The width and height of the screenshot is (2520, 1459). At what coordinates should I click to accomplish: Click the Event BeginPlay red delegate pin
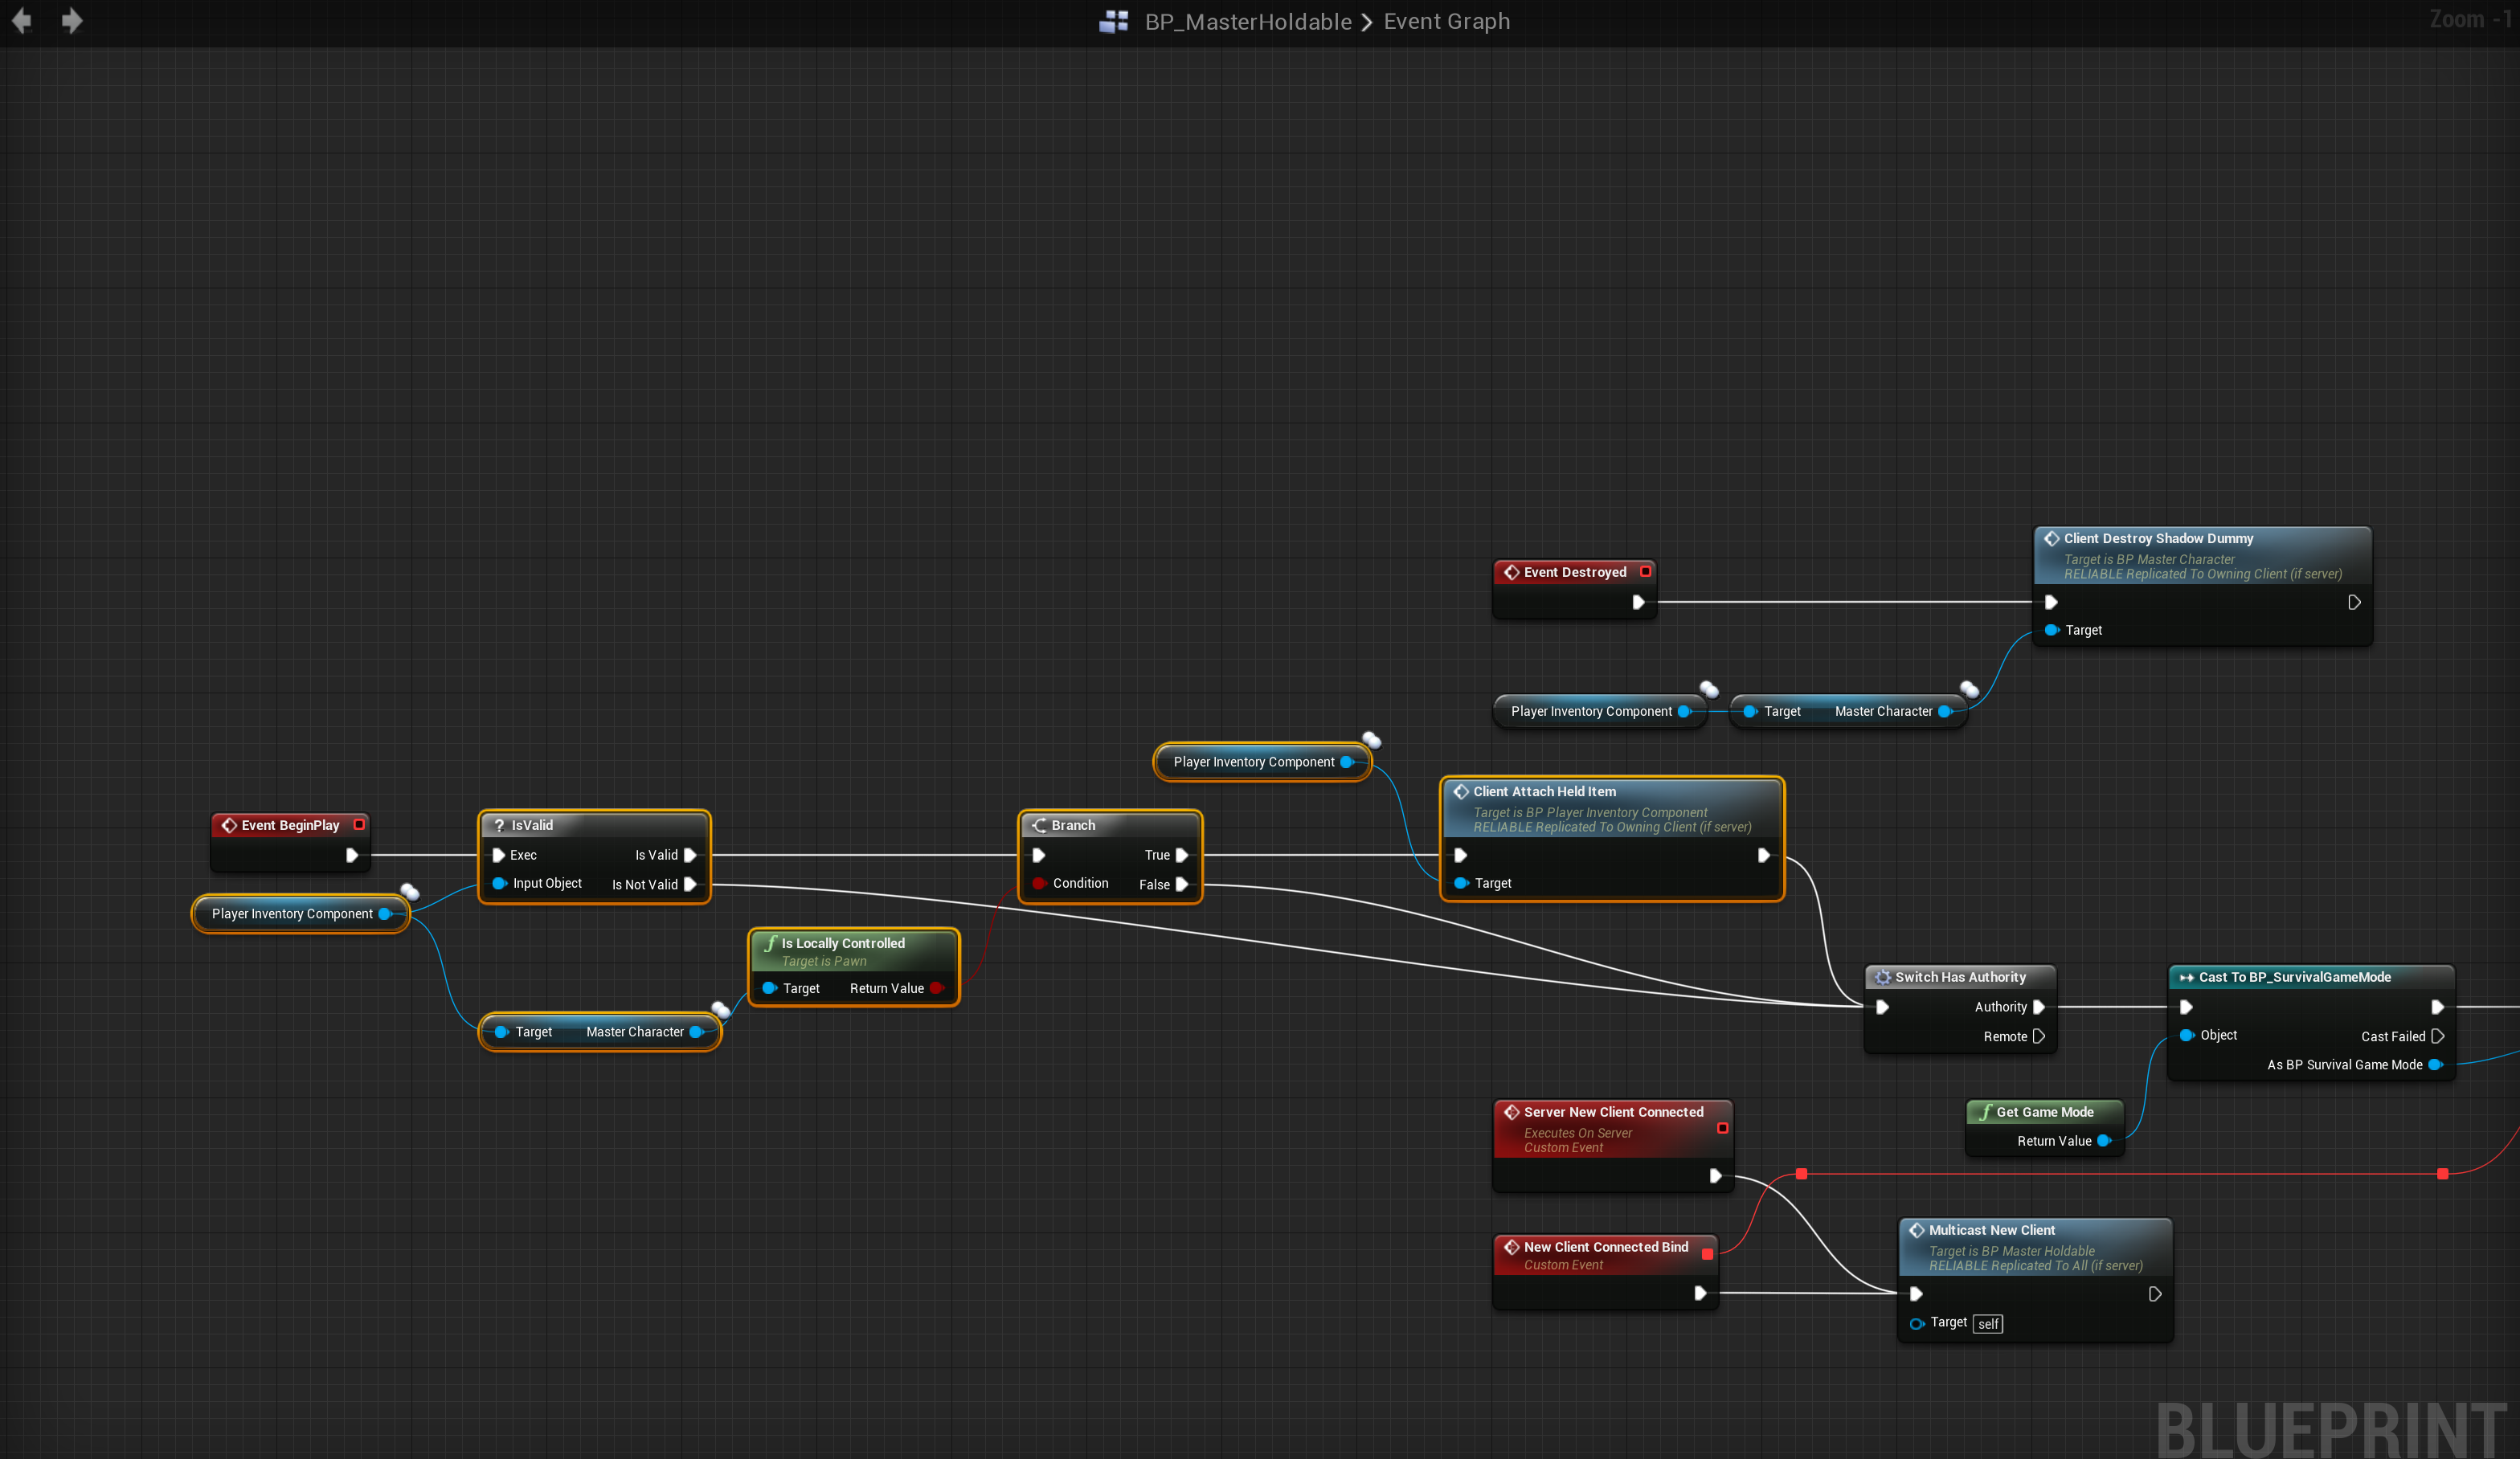(x=359, y=824)
